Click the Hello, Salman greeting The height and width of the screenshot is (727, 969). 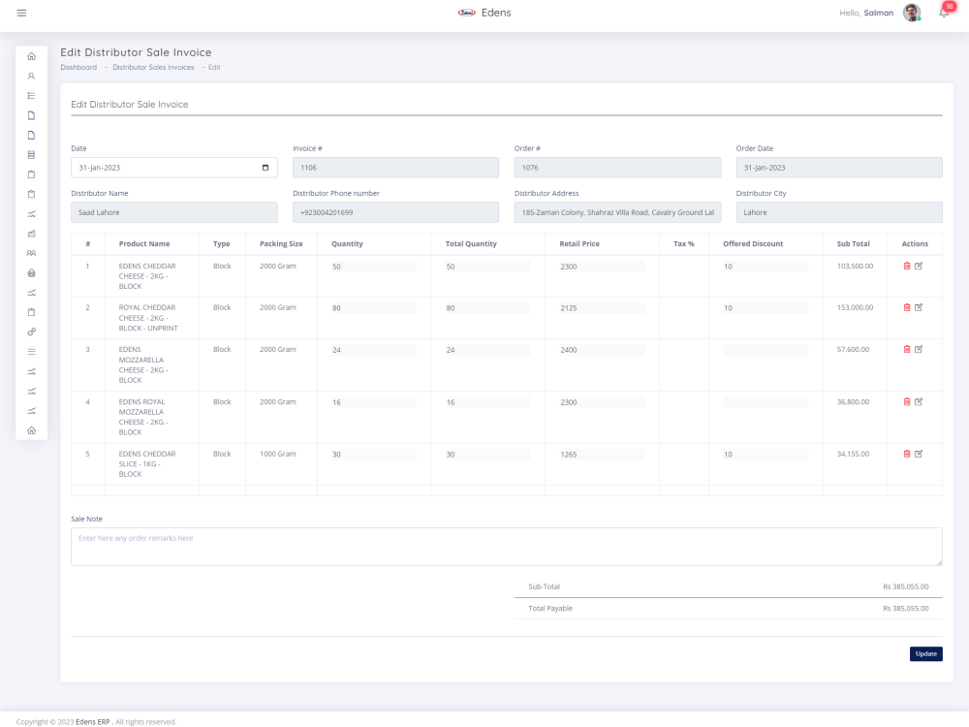[865, 13]
